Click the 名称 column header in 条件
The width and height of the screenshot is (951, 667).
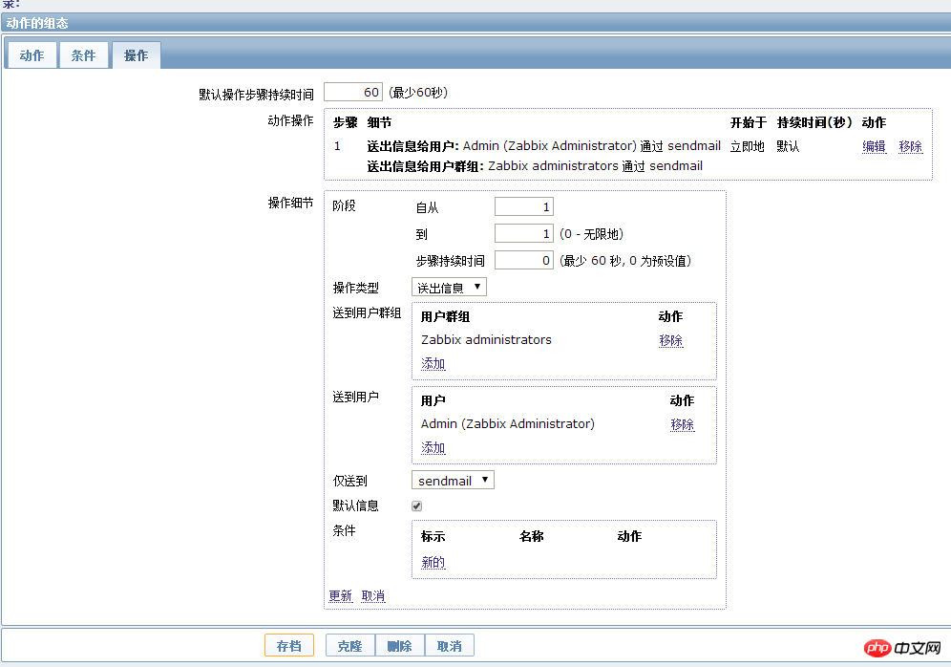click(x=531, y=536)
